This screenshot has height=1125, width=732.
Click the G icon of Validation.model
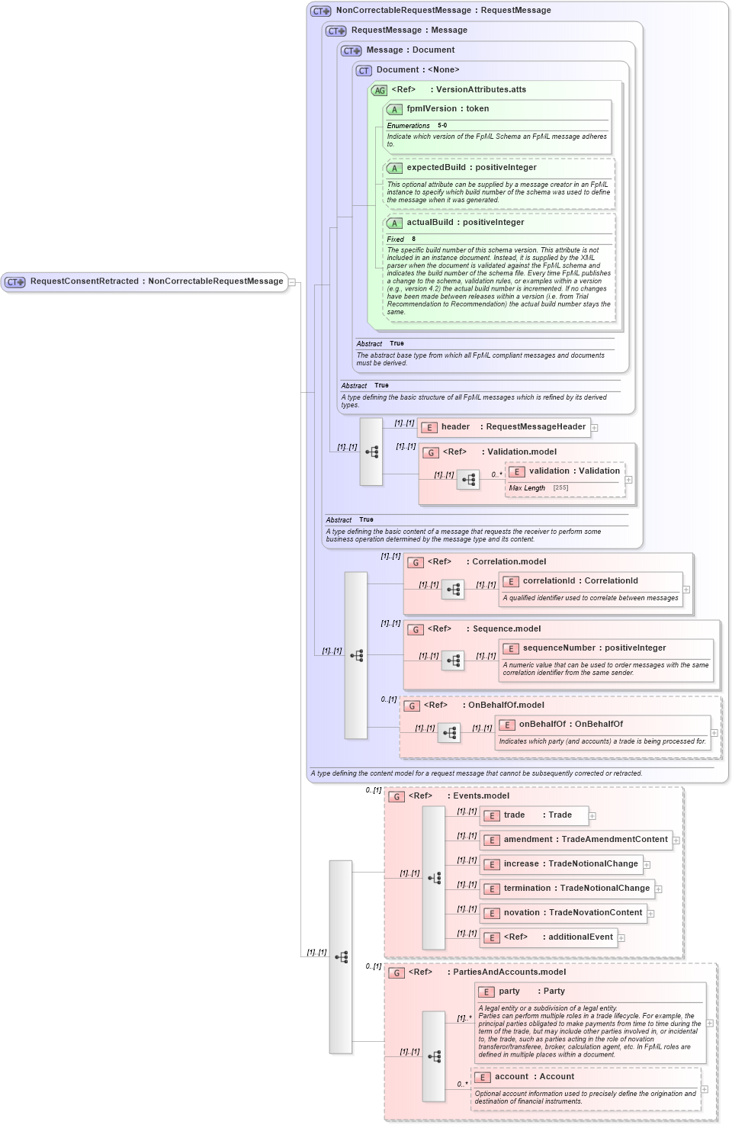click(x=431, y=453)
